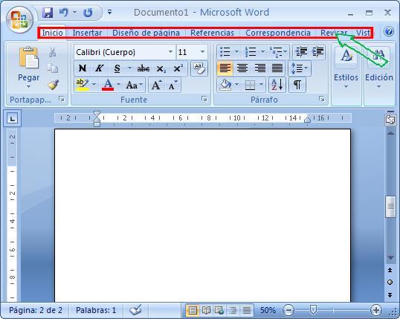
Task: Open the multilevel list dropdown
Action: (285, 52)
